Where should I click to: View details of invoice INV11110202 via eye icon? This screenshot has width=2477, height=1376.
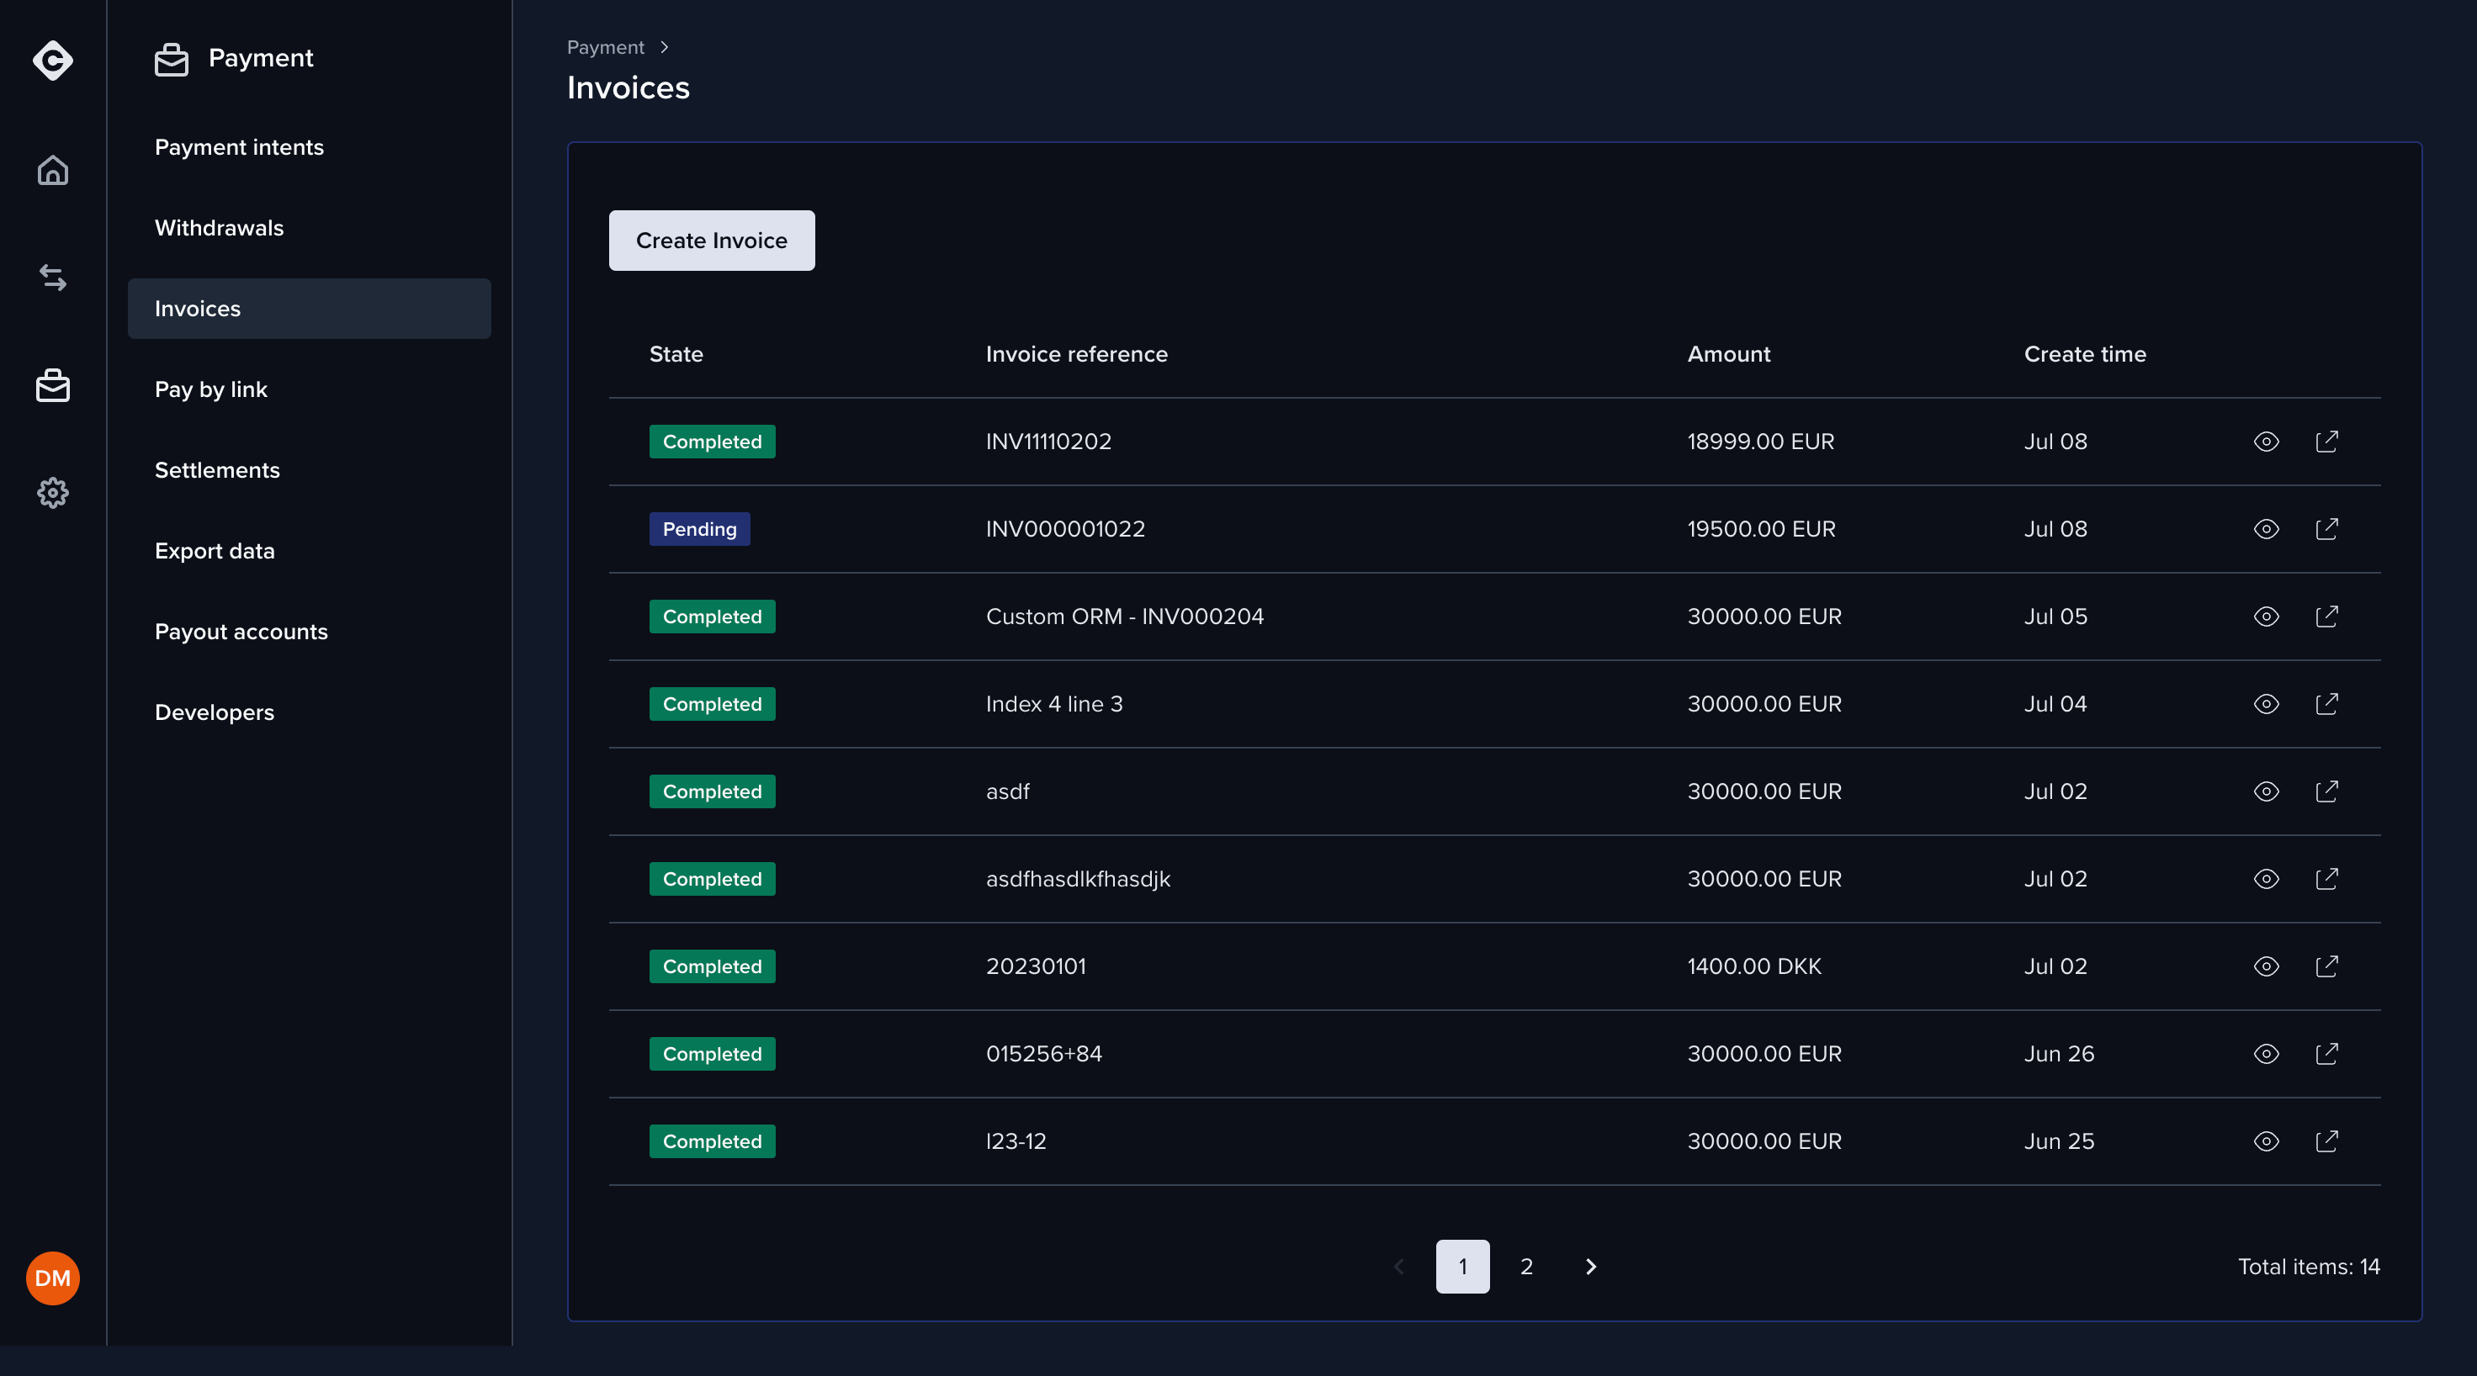[2266, 441]
